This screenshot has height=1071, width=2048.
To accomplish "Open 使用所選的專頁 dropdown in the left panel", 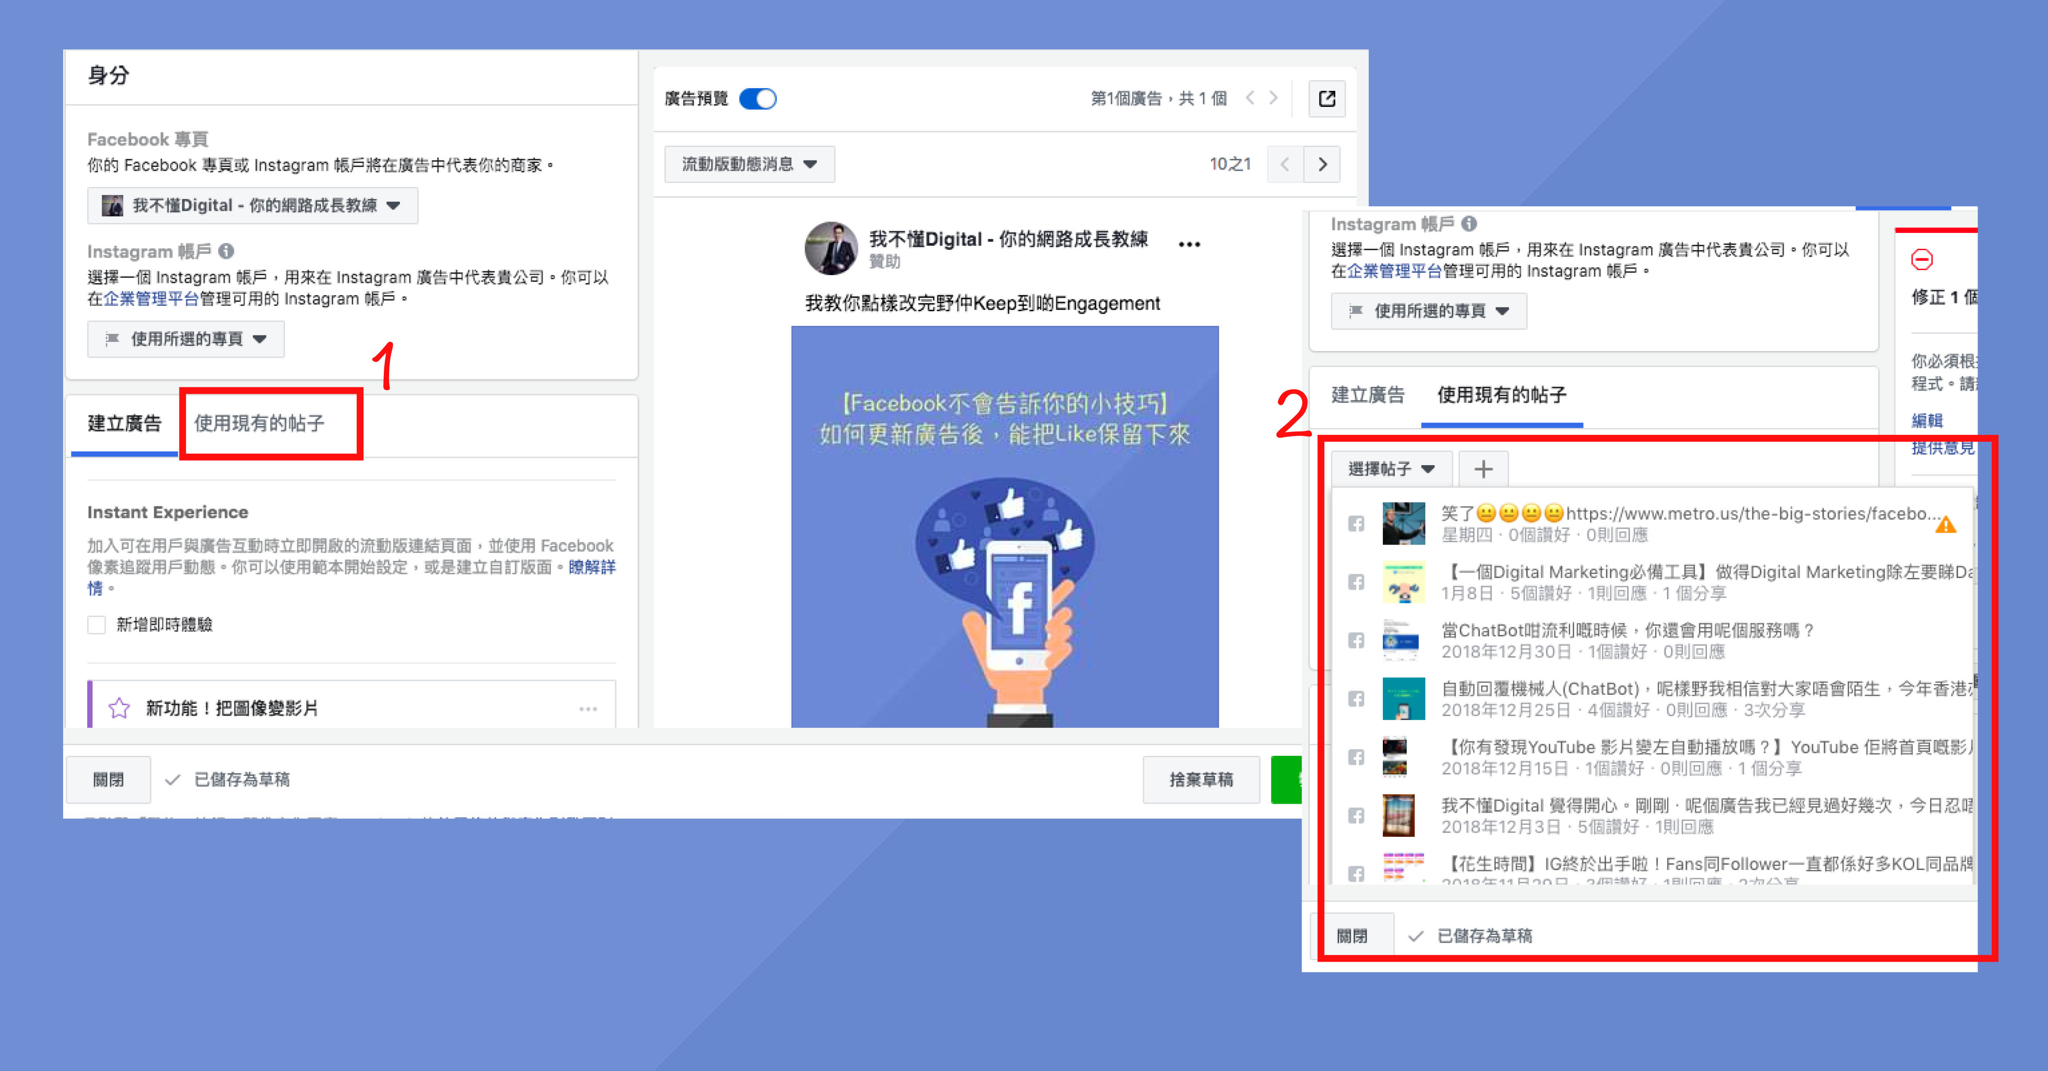I will (x=185, y=339).
